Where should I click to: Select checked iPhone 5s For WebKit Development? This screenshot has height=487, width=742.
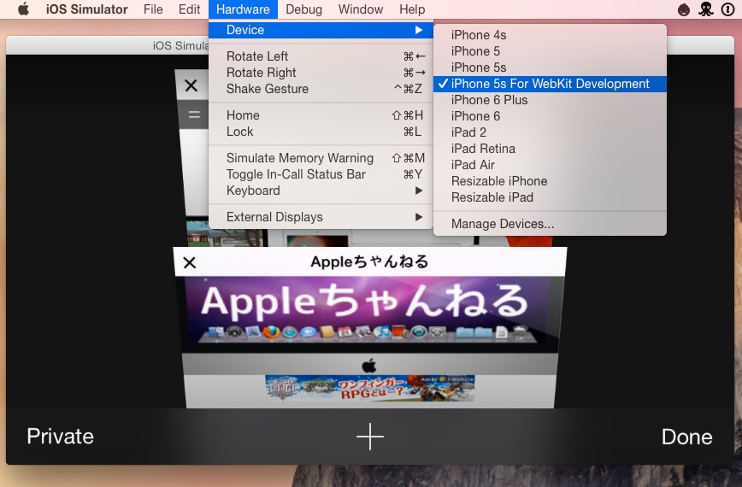550,84
